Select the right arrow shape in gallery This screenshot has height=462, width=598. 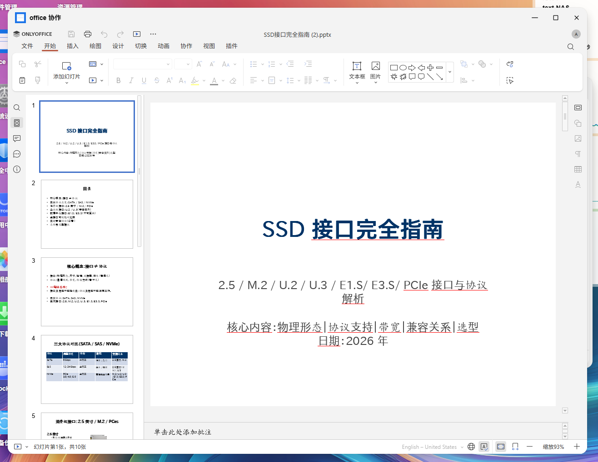click(x=412, y=68)
